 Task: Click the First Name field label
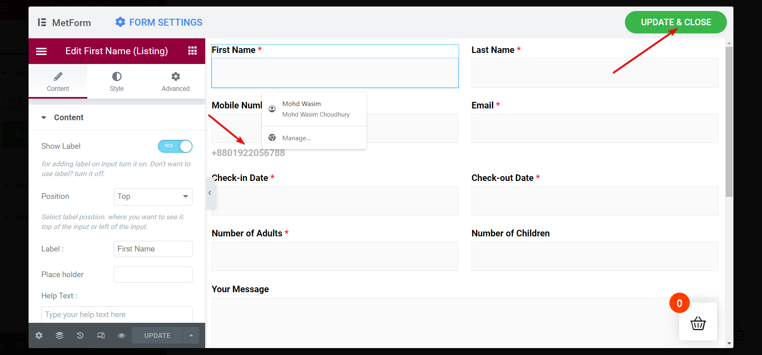point(233,50)
